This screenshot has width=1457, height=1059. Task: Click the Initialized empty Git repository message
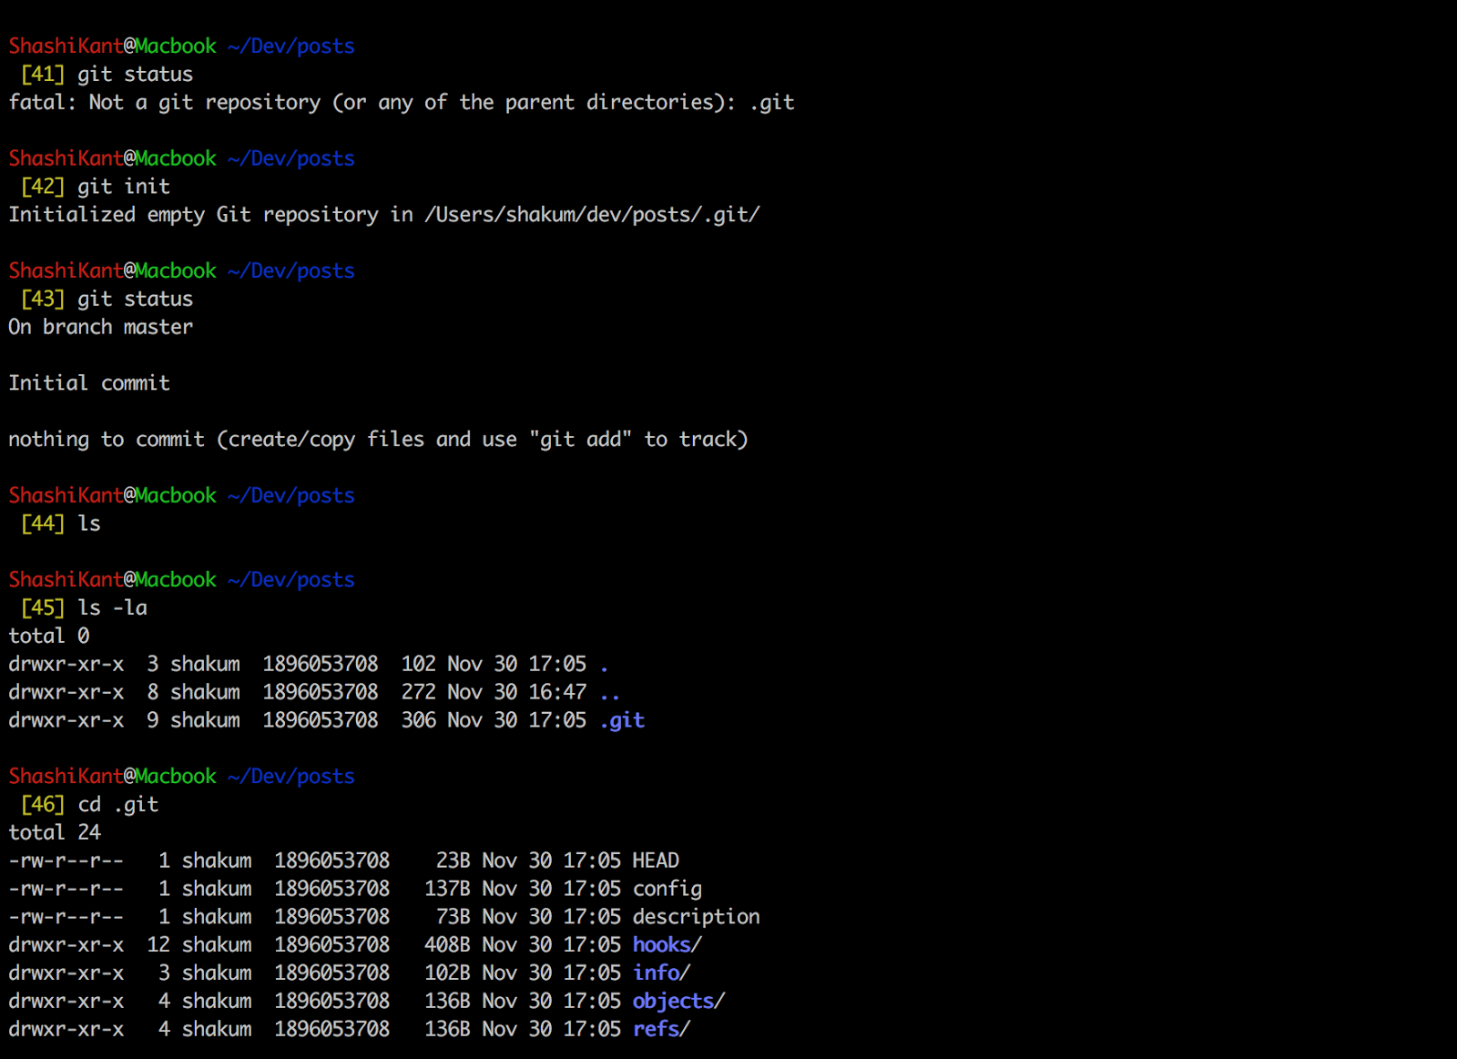(x=382, y=214)
